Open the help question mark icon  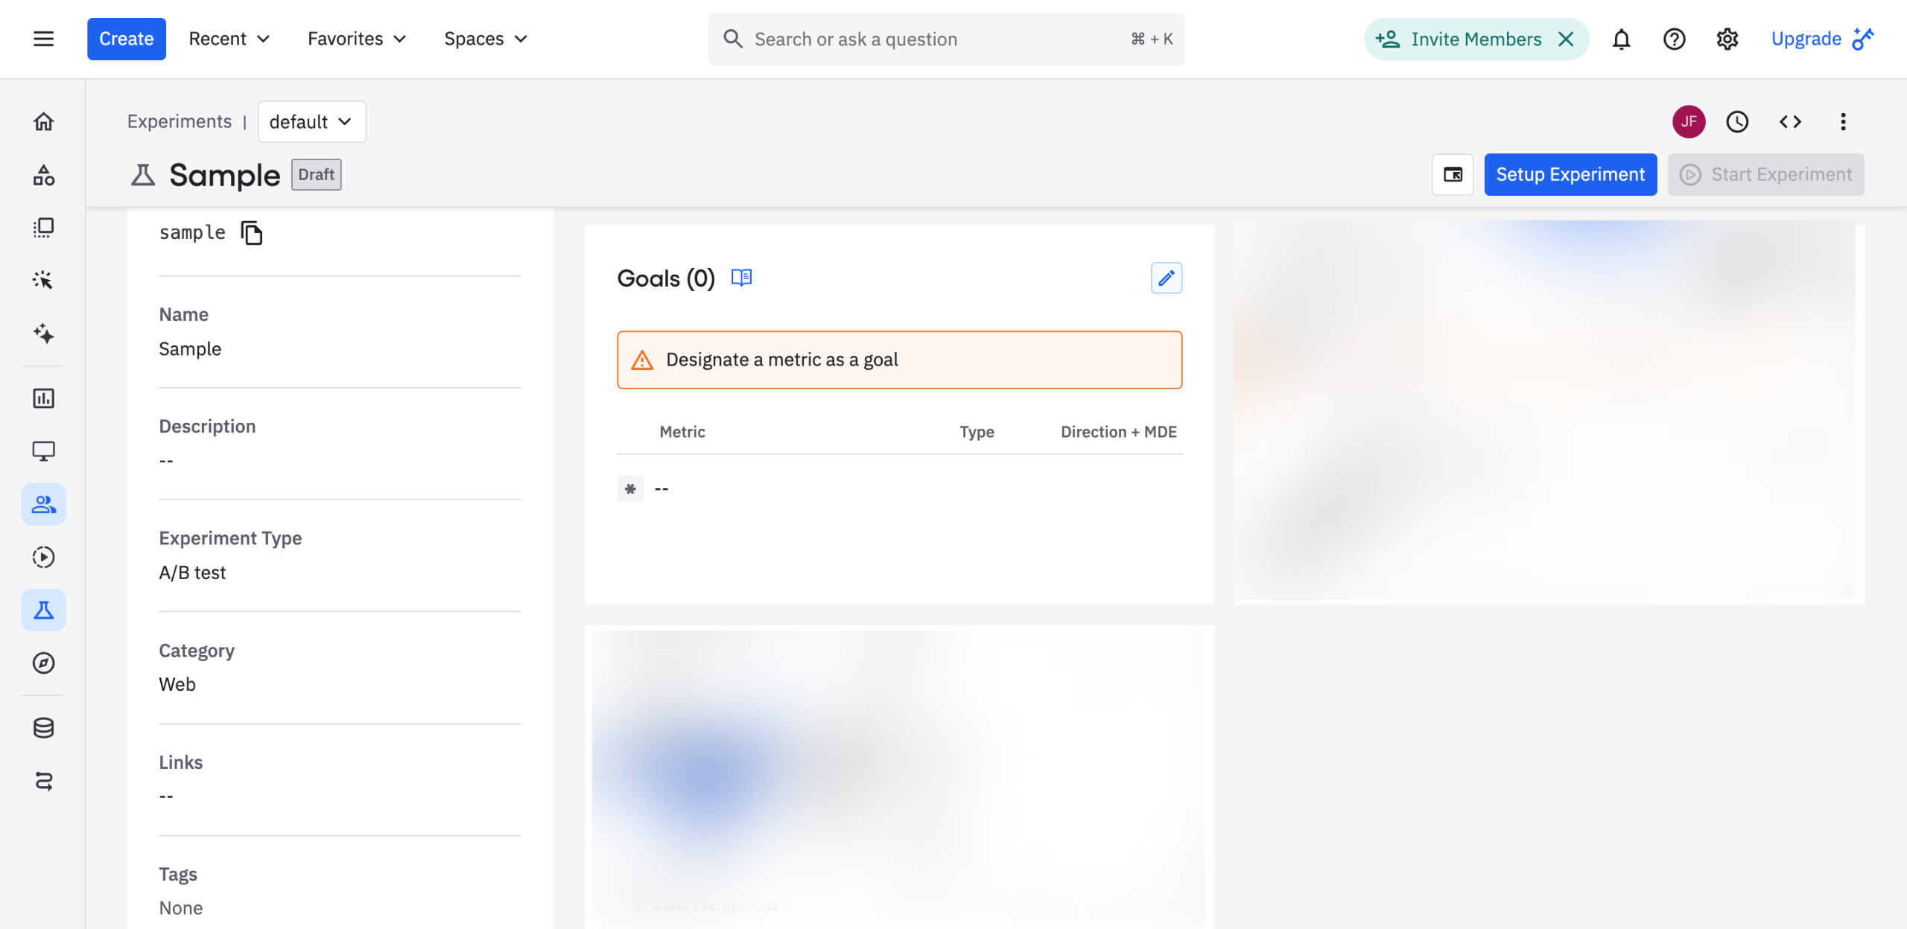[1674, 39]
